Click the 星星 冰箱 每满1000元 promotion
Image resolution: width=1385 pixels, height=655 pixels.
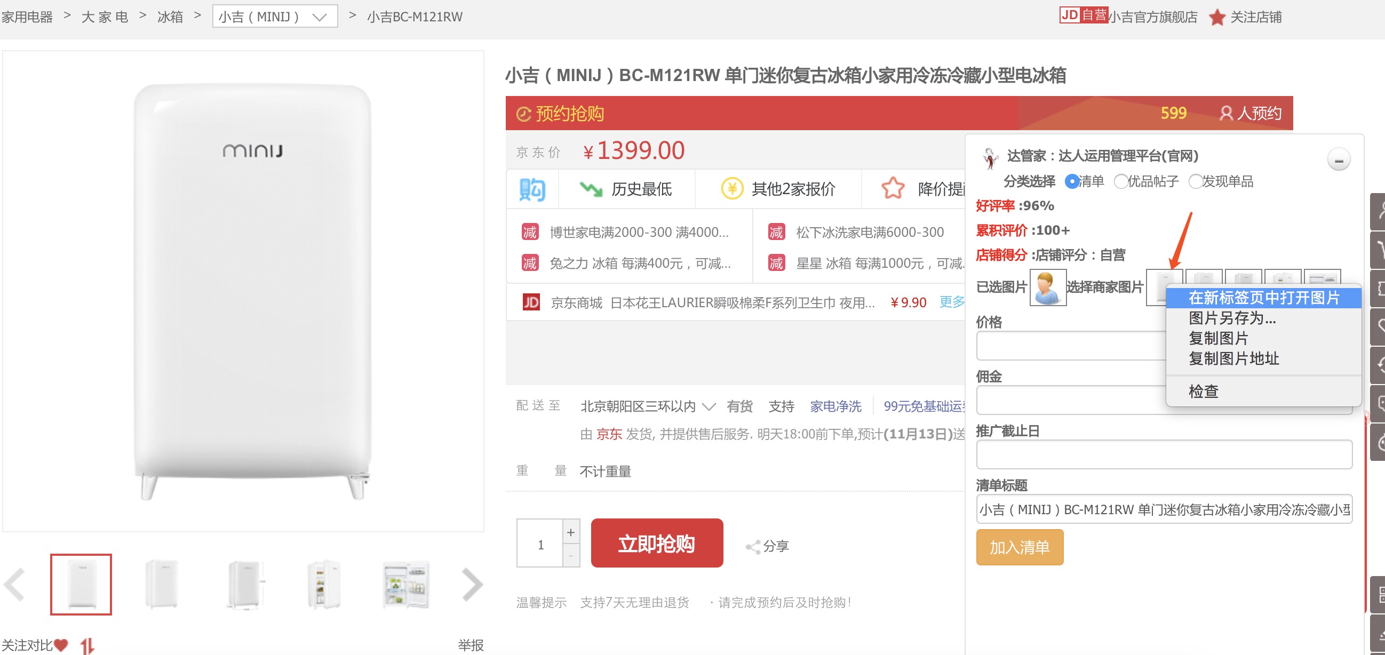(x=880, y=263)
